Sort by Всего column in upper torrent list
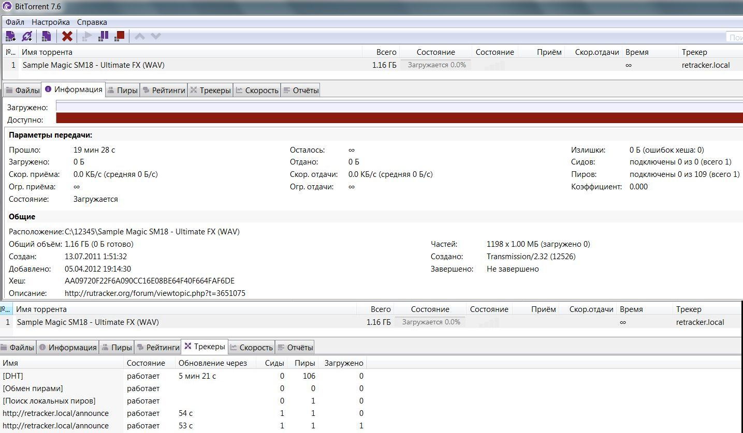 click(382, 52)
